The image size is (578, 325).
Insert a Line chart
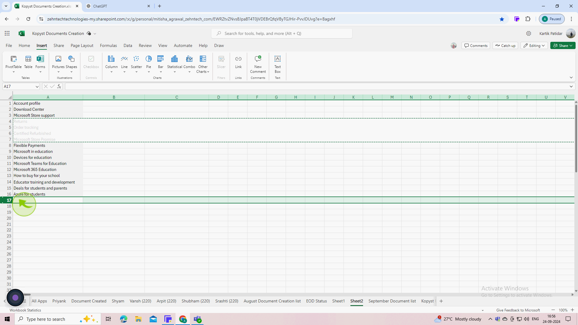click(x=124, y=64)
